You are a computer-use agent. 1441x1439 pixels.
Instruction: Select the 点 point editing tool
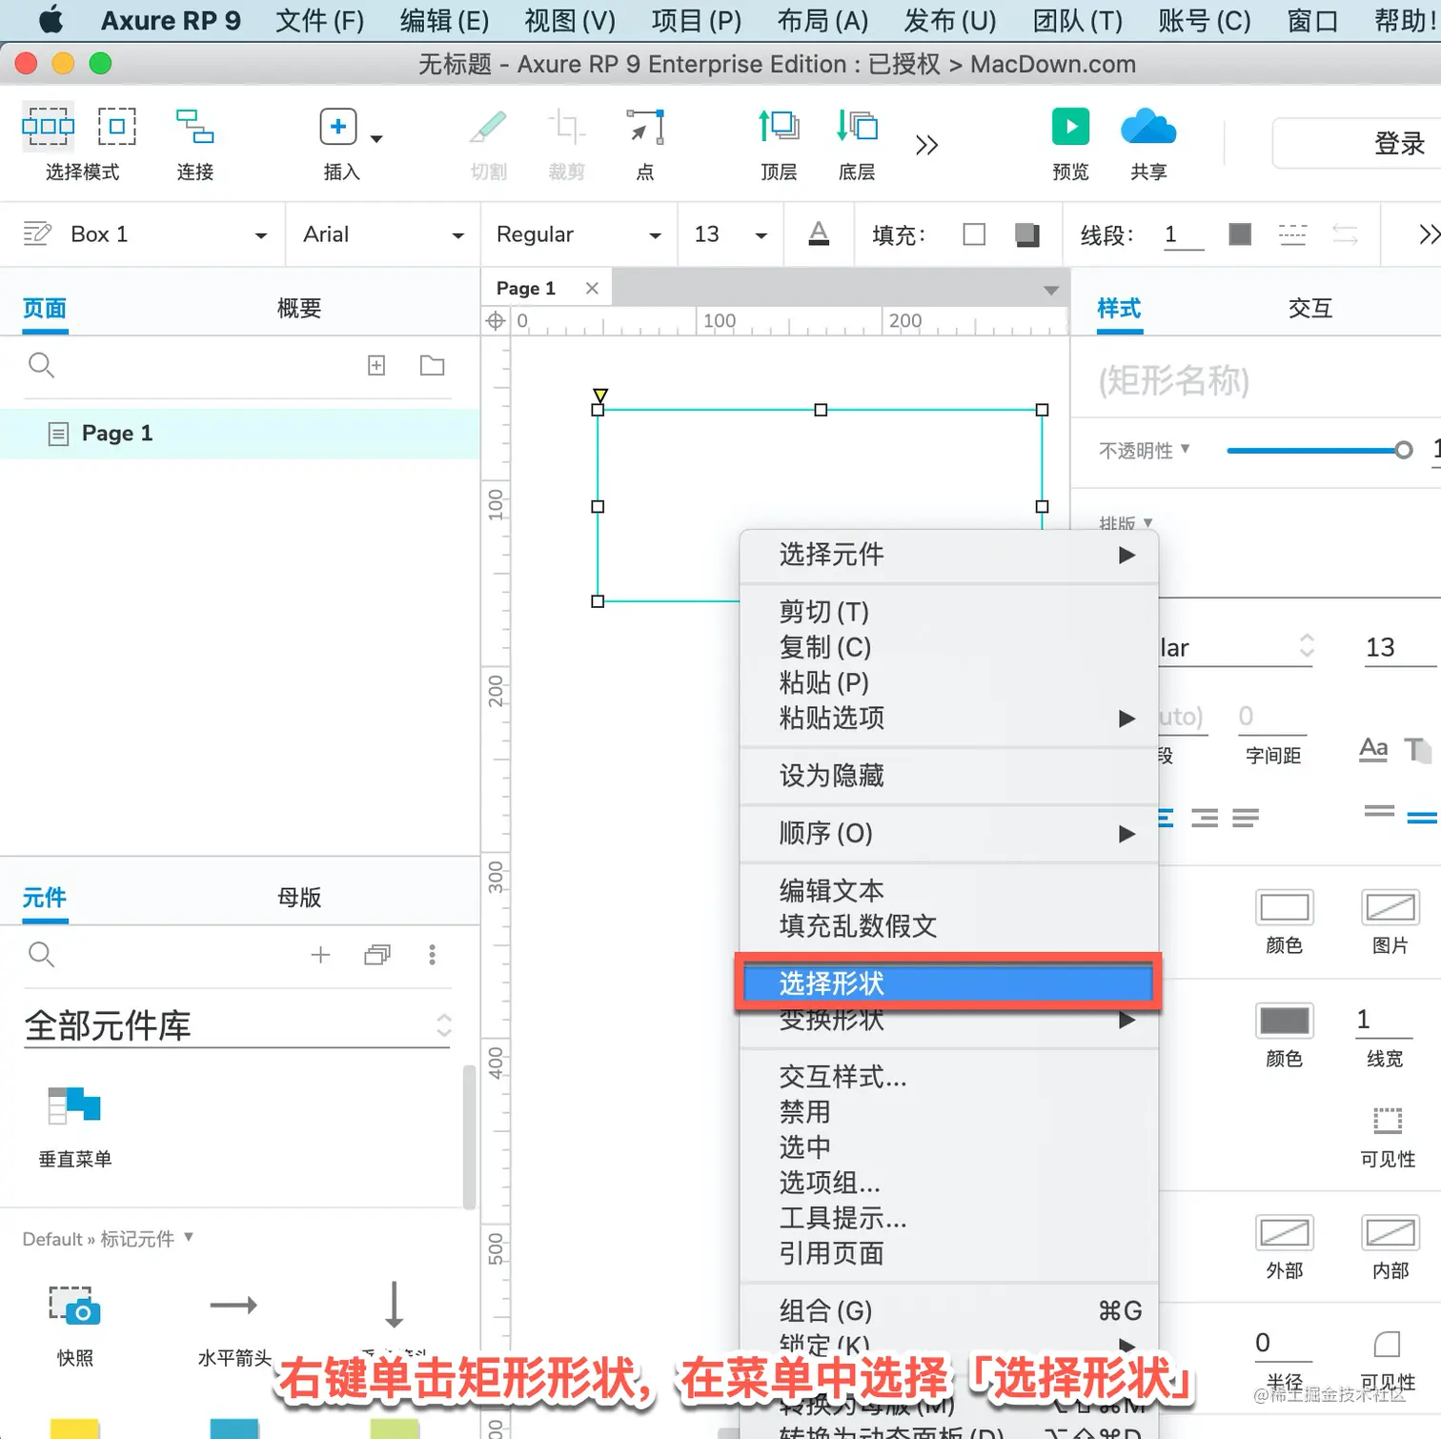pyautogui.click(x=645, y=127)
